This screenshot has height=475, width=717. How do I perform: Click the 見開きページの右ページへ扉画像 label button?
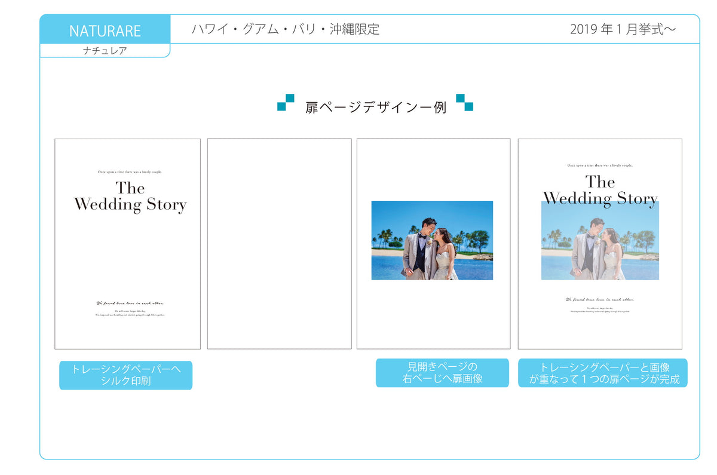click(x=442, y=373)
